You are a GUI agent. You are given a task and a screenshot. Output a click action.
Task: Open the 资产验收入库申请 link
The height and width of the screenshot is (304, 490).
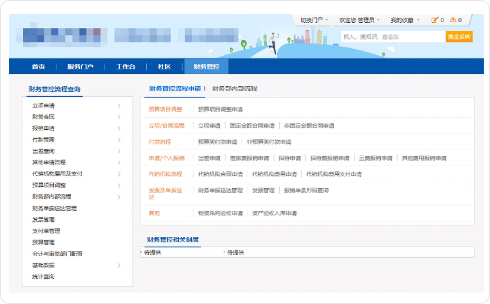click(274, 214)
